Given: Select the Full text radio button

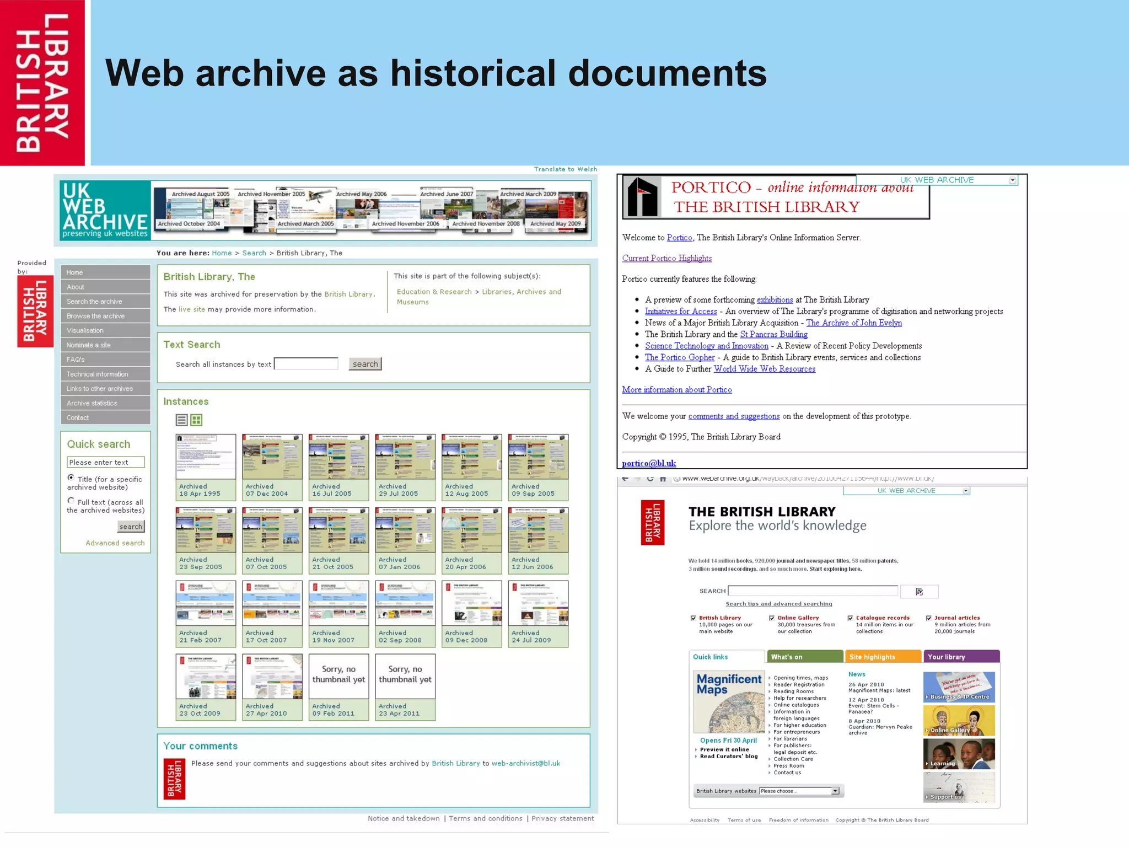Looking at the screenshot, I should (x=71, y=501).
